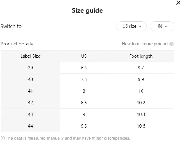Viewport: 181px width, 141px height.
Task: Click the Product details heading
Action: tap(17, 44)
